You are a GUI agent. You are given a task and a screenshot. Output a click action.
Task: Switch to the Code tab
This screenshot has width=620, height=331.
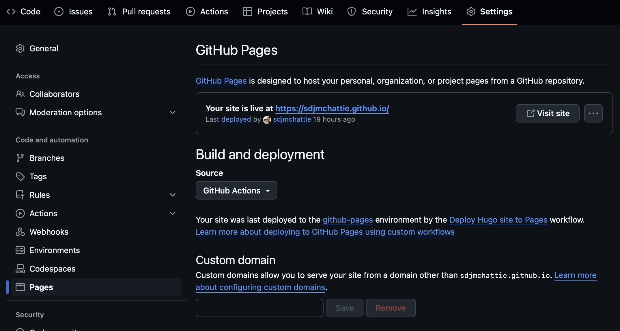point(24,12)
